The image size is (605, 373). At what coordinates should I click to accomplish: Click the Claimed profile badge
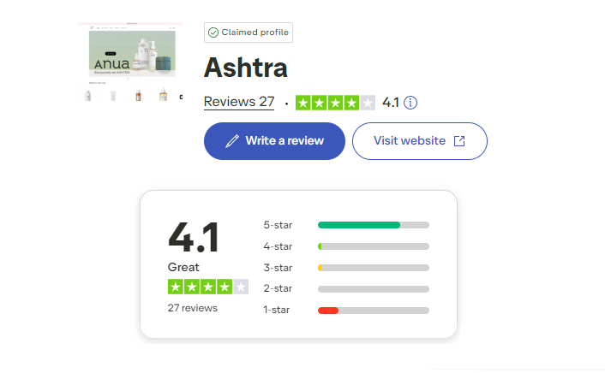click(249, 33)
